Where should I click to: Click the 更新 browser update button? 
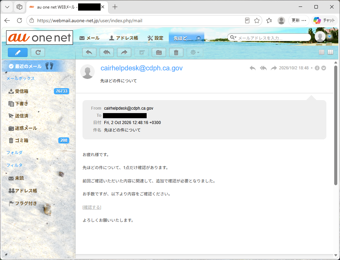(299, 20)
